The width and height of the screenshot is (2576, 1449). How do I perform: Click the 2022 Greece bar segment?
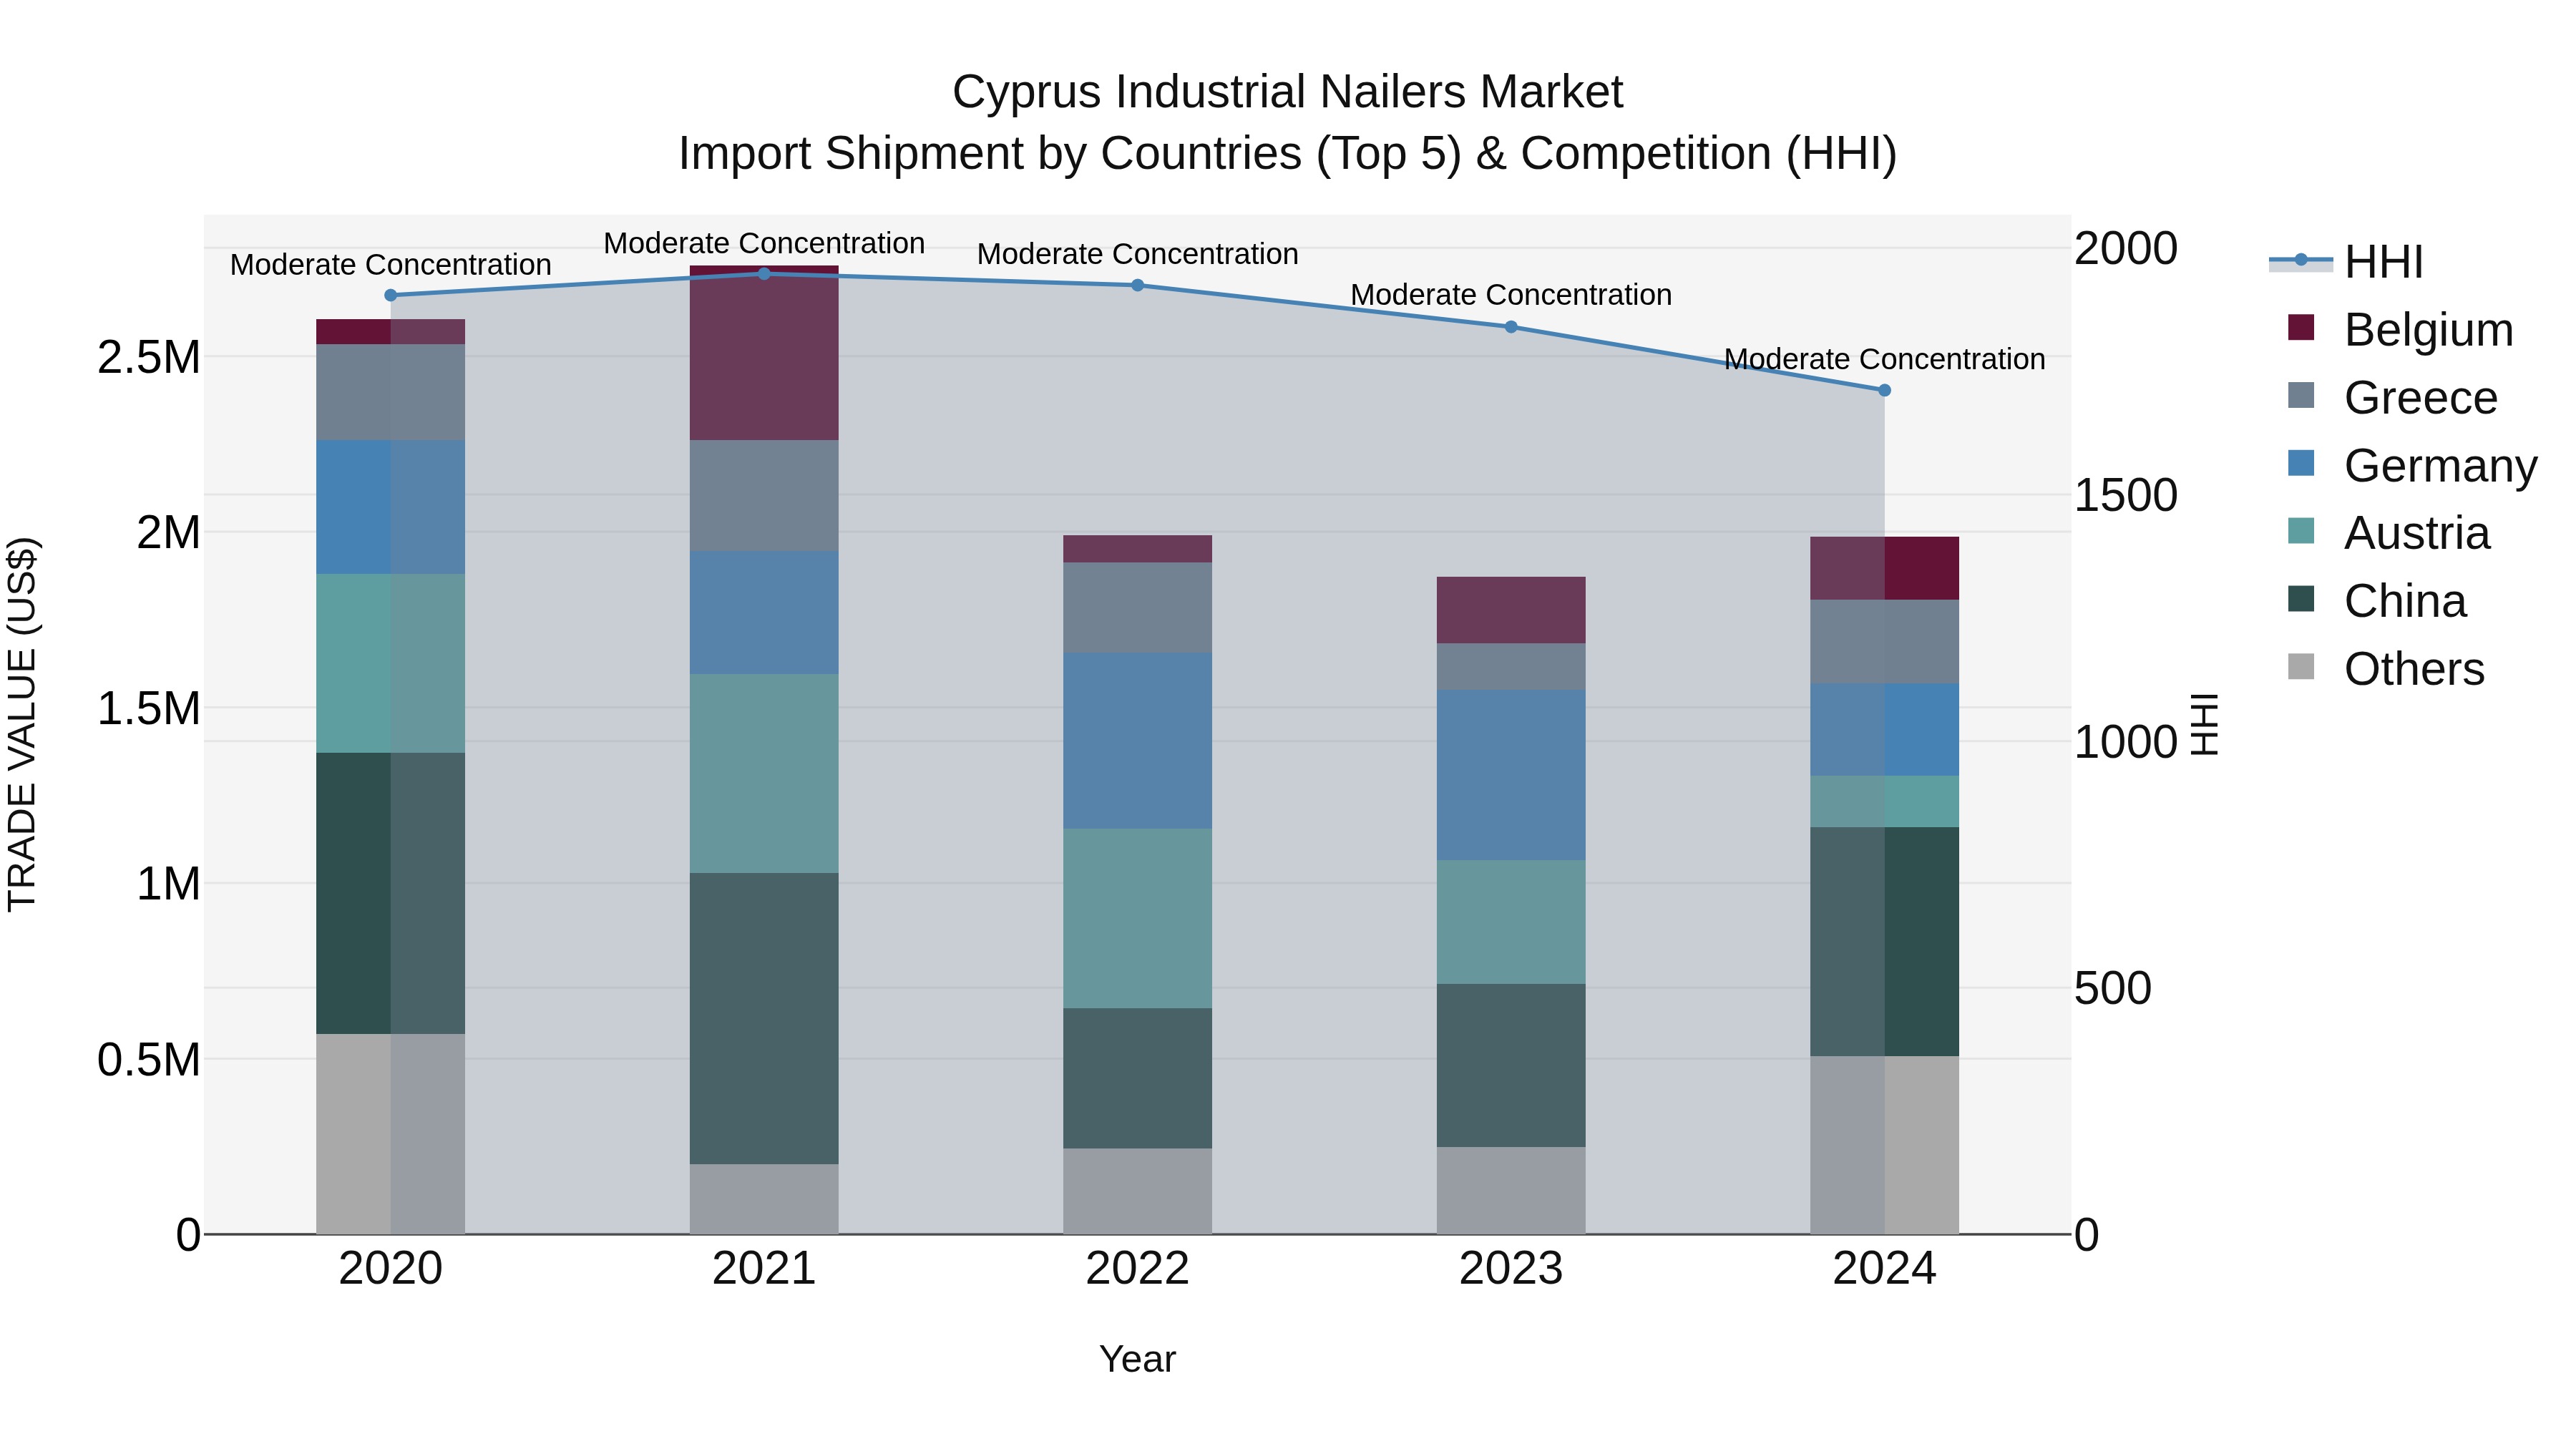pyautogui.click(x=1137, y=608)
